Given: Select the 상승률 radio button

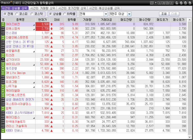Looking at the screenshot, I should pos(50,14).
